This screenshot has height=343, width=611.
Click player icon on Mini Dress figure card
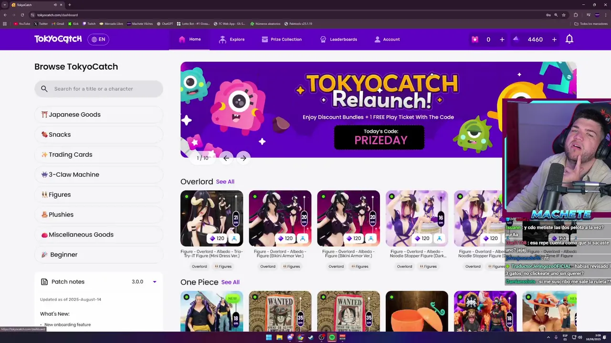point(234,238)
